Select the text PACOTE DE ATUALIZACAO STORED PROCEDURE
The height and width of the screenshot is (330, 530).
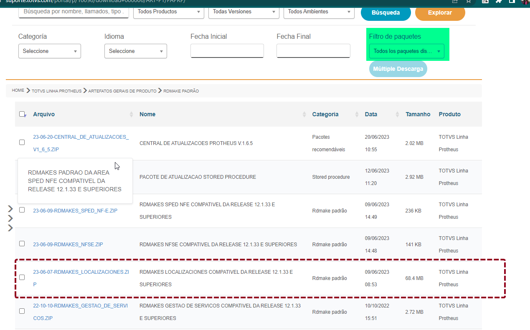tap(198, 177)
